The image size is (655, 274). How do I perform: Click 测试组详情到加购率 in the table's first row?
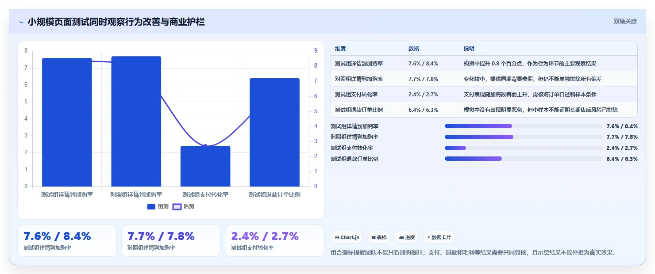coord(359,64)
